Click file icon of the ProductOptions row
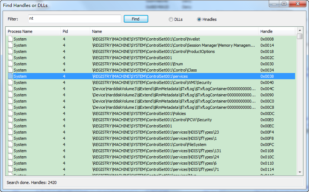 point(10,51)
